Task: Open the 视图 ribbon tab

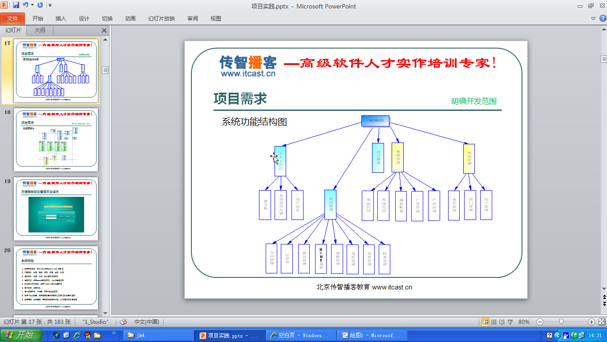Action: pos(216,19)
